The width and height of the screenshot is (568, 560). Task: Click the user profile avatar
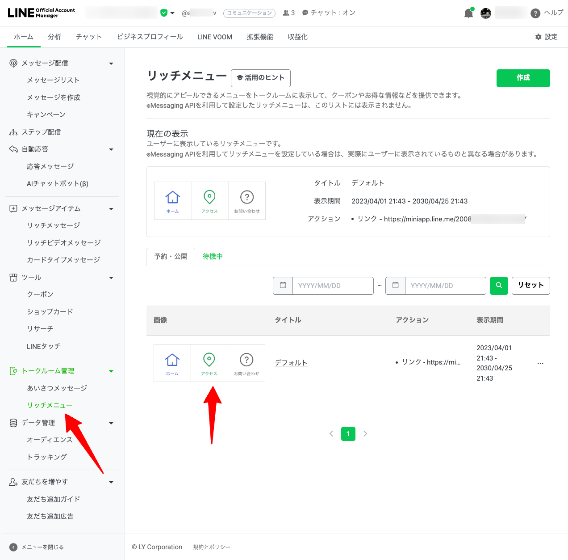point(486,13)
